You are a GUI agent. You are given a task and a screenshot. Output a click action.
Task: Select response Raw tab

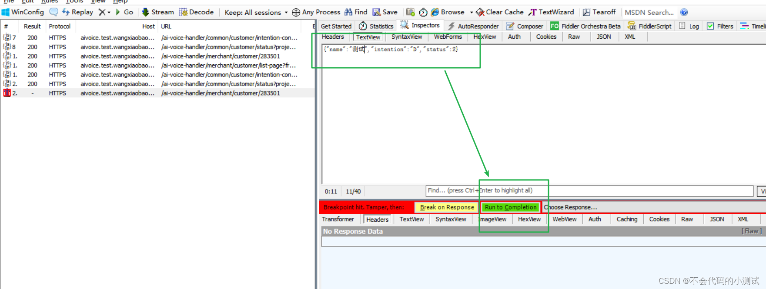pos(687,219)
